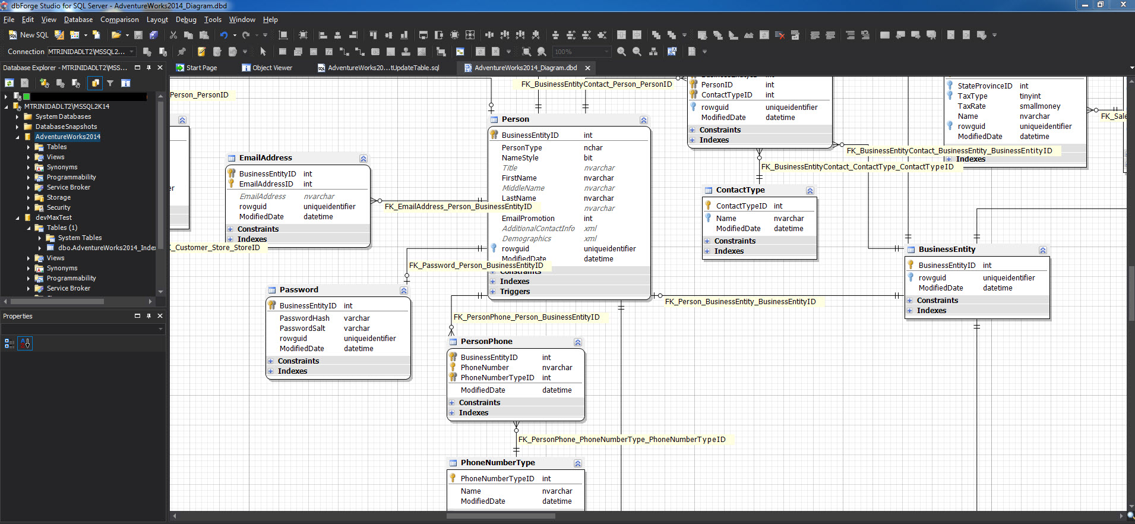The width and height of the screenshot is (1135, 524).
Task: Switch to the Object Viewer tab
Action: [267, 68]
